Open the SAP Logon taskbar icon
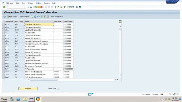Viewport: 182px width, 102px height. click(x=32, y=99)
